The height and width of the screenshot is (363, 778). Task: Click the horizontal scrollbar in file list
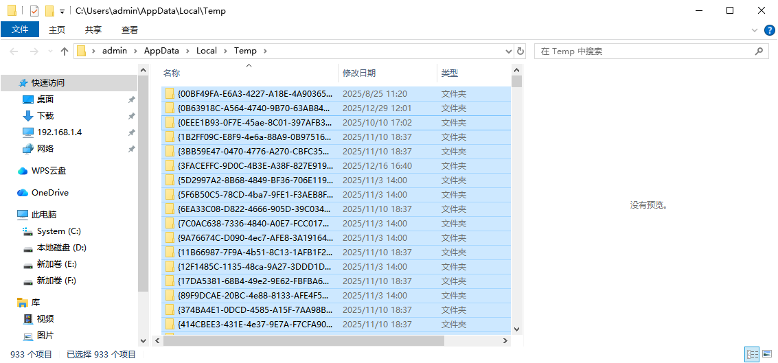302,340
